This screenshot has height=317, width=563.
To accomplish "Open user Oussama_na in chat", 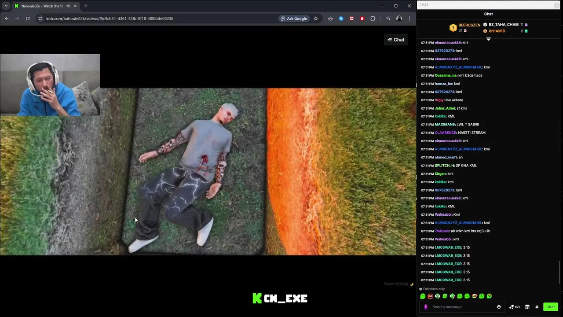I will pyautogui.click(x=446, y=75).
